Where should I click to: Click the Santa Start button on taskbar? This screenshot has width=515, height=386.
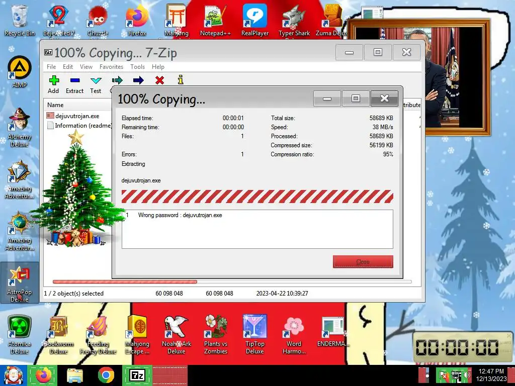point(13,375)
